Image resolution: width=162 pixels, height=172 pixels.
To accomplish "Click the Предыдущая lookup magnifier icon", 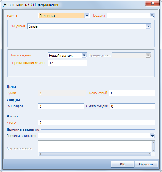I will click(x=148, y=55).
